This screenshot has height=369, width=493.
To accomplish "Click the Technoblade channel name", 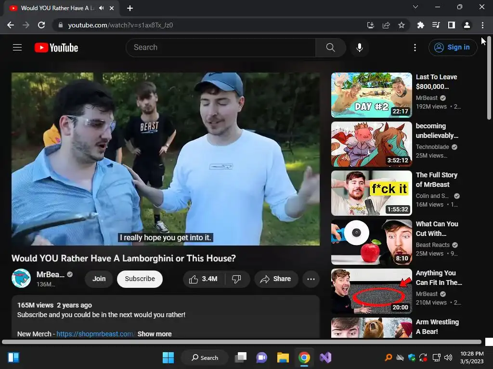I will coord(432,147).
